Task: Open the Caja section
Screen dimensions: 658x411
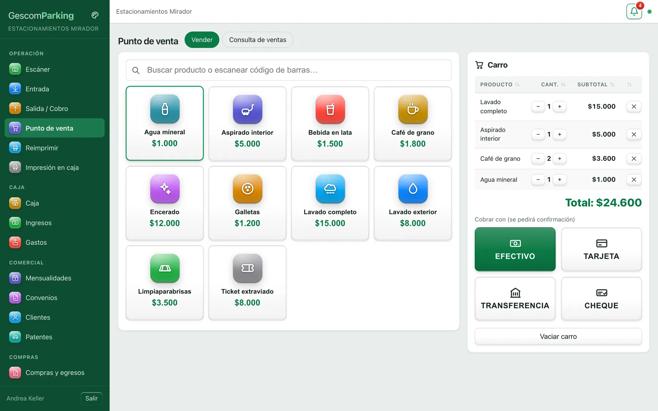Action: 54,203
